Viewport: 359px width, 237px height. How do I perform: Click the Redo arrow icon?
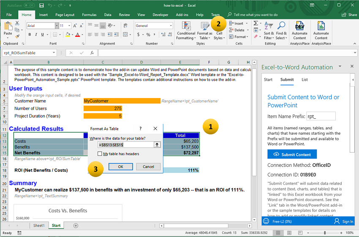(60, 5)
